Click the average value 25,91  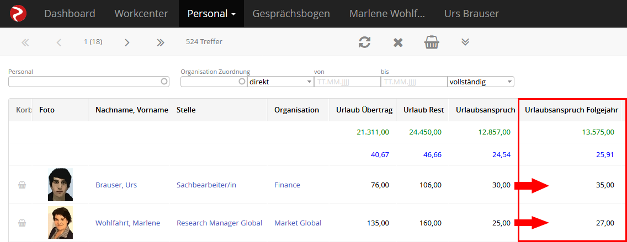coord(605,154)
